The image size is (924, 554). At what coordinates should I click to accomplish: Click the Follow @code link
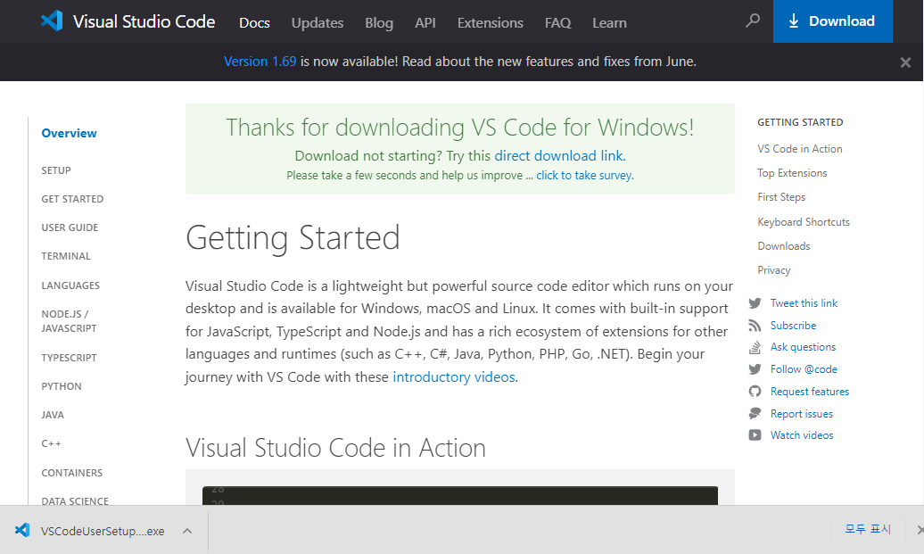click(x=804, y=369)
